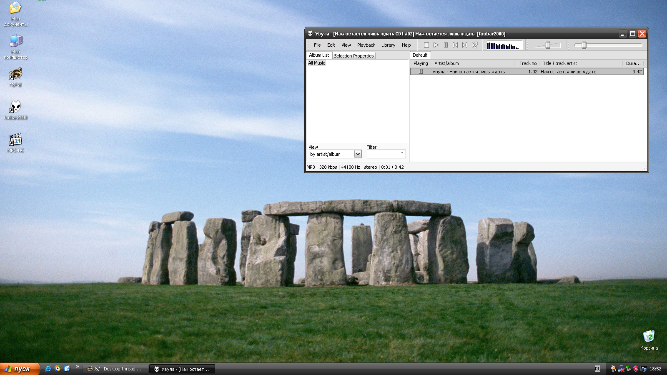667x375 pixels.
Task: Open the Playback menu
Action: [x=366, y=45]
